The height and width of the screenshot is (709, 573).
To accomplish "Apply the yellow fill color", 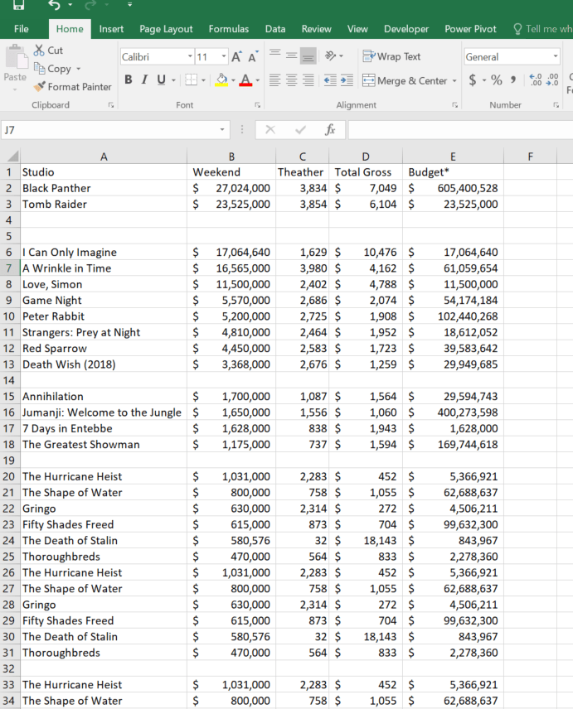I will tap(221, 80).
